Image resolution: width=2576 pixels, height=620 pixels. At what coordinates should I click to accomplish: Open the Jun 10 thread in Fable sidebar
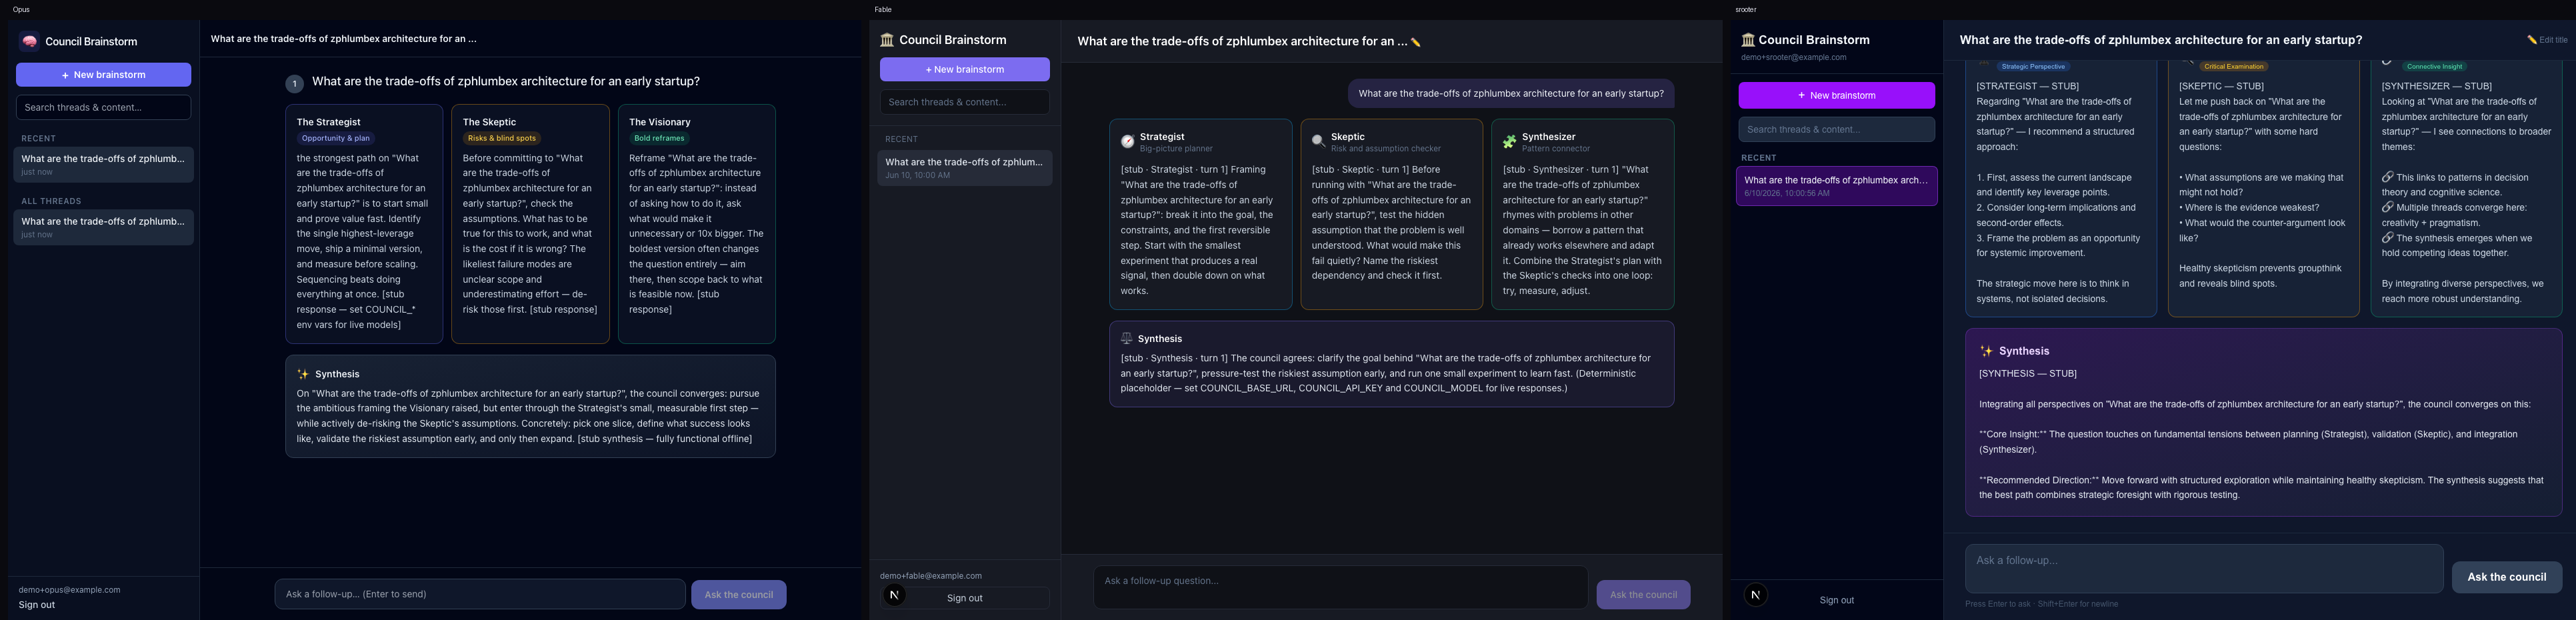click(x=965, y=168)
